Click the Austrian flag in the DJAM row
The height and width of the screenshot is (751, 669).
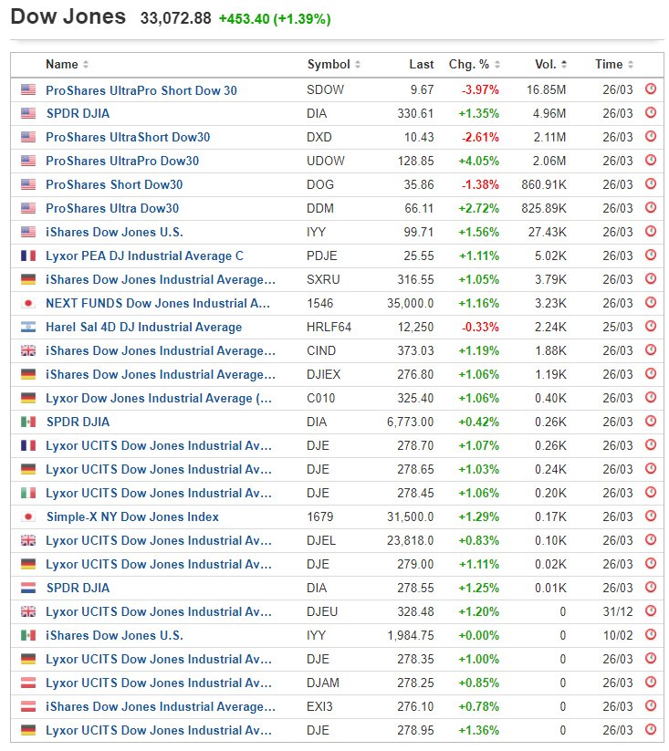pyautogui.click(x=28, y=683)
